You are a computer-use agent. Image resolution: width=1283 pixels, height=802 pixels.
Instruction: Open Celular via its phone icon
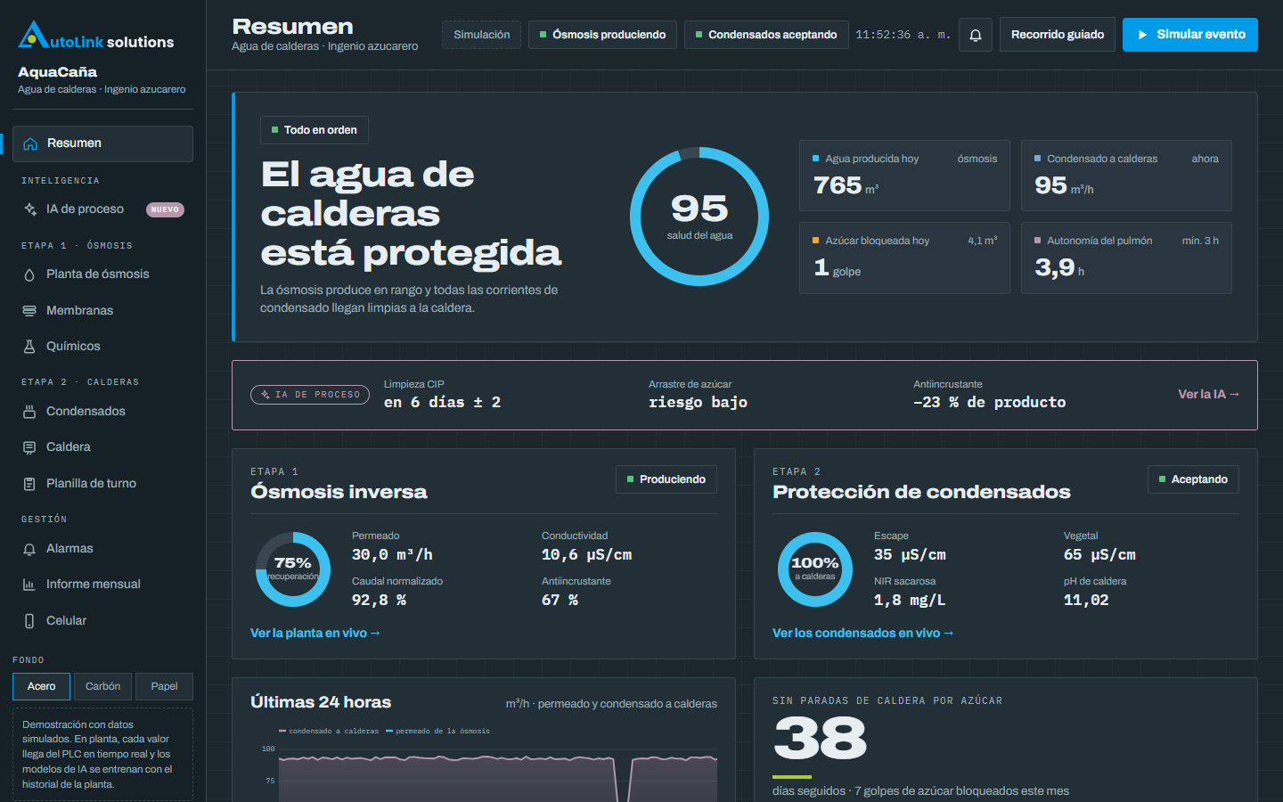click(x=29, y=621)
